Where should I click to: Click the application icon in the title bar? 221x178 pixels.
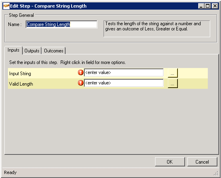pos(6,6)
